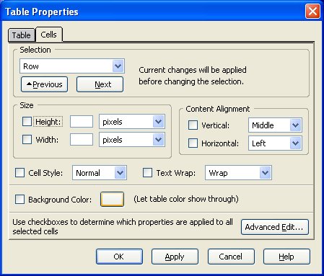Image resolution: width=324 pixels, height=276 pixels.
Task: Open the Background Color swatch picker
Action: pos(113,199)
